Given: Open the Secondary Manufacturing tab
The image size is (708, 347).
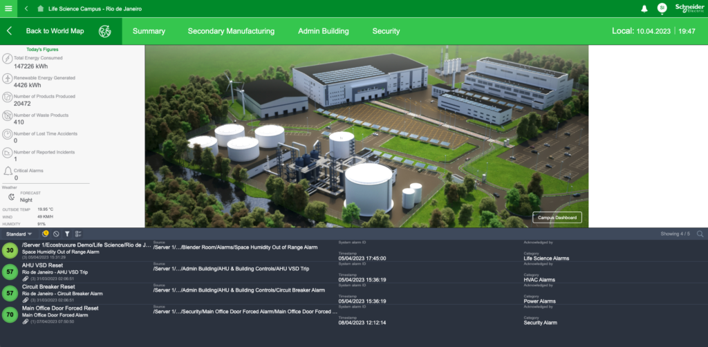Looking at the screenshot, I should (231, 31).
